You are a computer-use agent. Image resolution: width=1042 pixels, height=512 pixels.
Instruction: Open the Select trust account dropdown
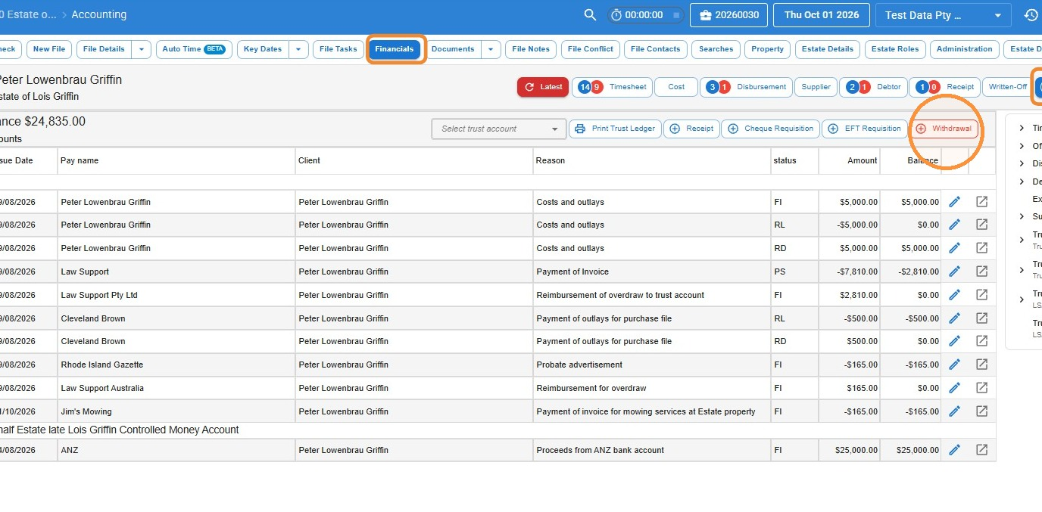coord(499,129)
